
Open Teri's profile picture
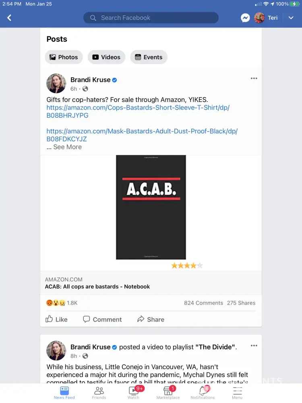pos(259,18)
